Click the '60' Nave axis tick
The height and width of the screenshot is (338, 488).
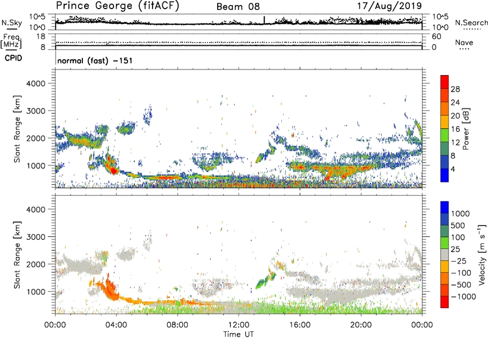437,37
